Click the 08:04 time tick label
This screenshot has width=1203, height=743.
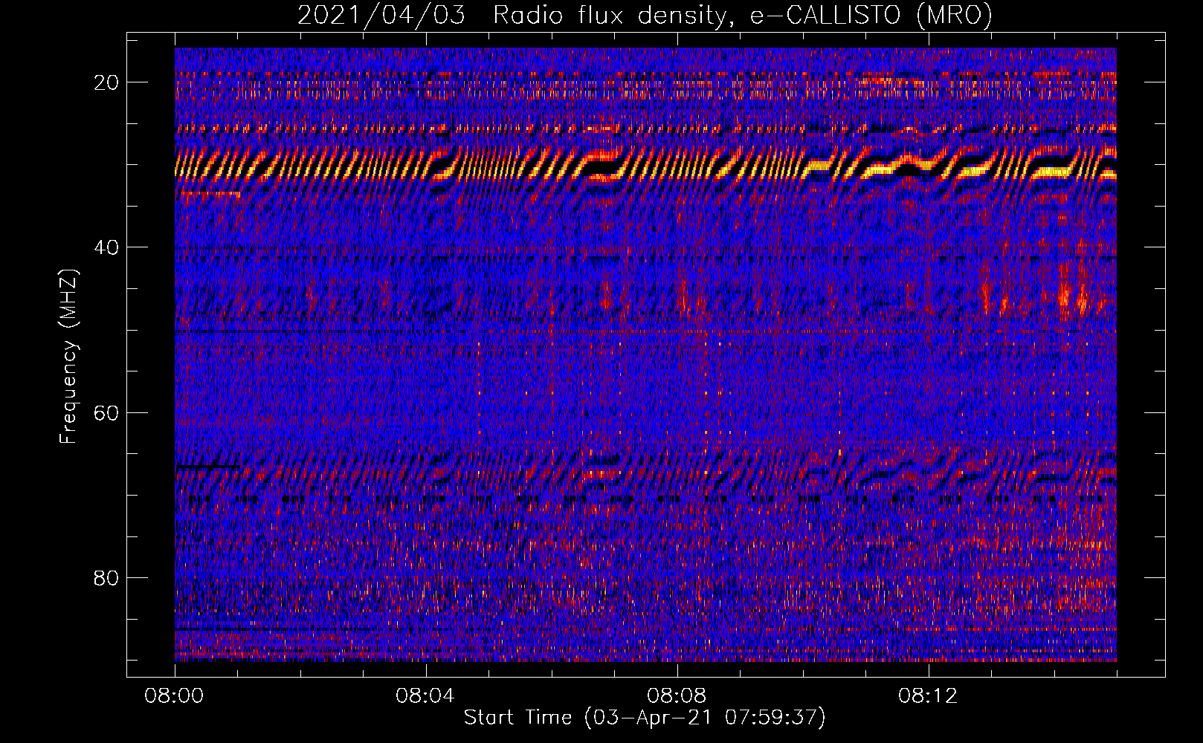coord(425,696)
